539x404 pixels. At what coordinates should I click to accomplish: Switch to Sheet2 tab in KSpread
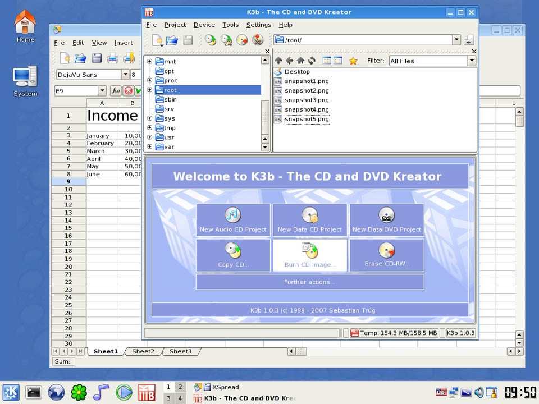(143, 351)
